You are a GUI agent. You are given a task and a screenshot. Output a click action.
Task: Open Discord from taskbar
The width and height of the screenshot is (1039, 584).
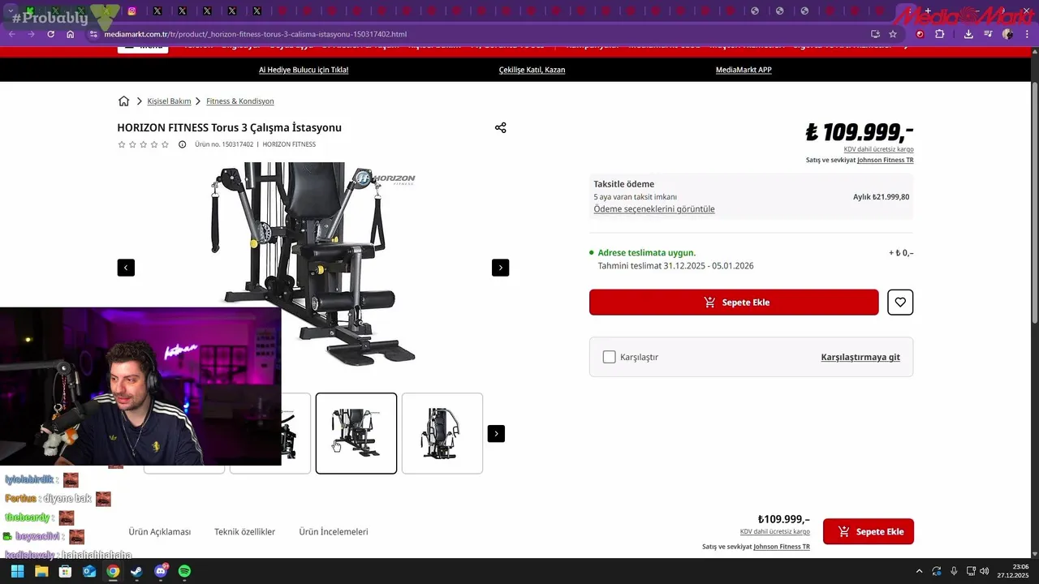point(161,572)
